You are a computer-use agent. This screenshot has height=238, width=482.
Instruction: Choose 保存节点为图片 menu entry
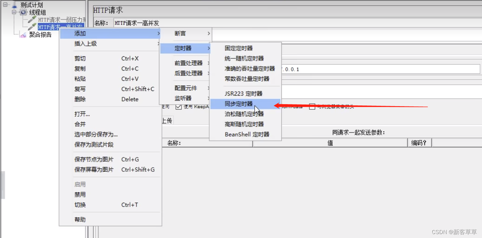tap(110, 160)
